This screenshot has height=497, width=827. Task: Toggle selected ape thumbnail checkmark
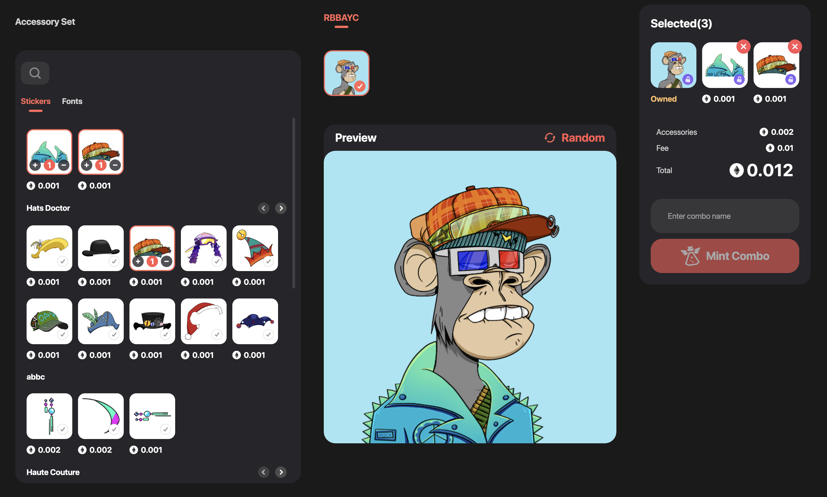pyautogui.click(x=360, y=86)
